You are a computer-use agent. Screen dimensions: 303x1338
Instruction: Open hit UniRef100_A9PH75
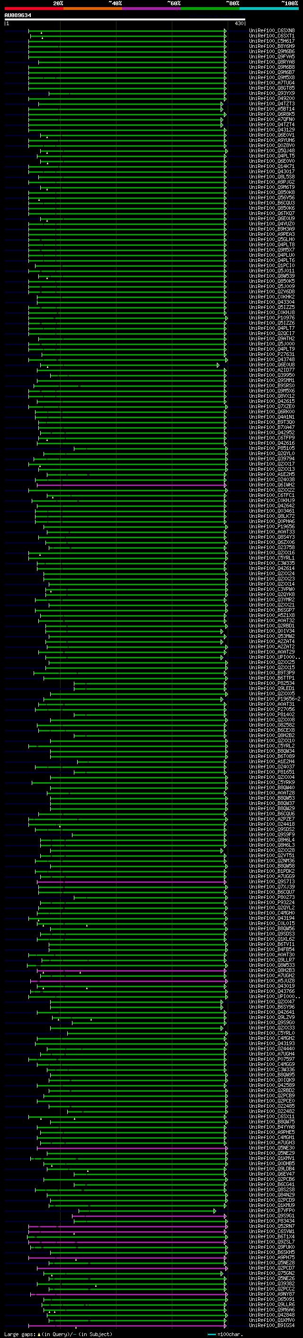pos(271,1257)
